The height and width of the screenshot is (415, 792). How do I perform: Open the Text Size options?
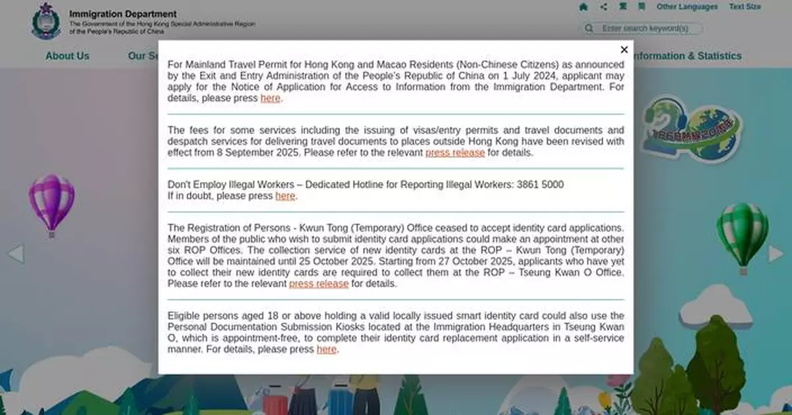tap(744, 7)
